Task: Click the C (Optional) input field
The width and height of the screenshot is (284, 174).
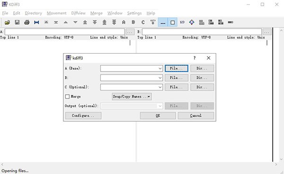Action: (129, 87)
